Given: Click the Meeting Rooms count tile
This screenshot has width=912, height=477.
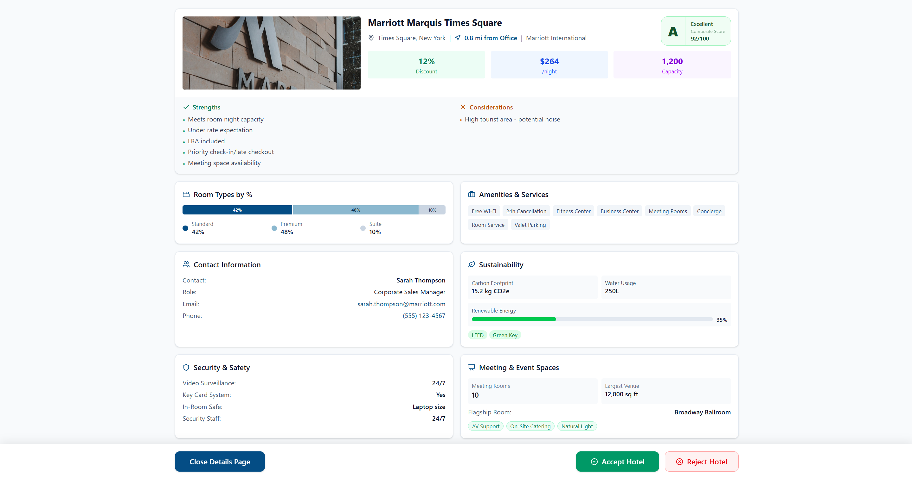Looking at the screenshot, I should click(x=532, y=391).
